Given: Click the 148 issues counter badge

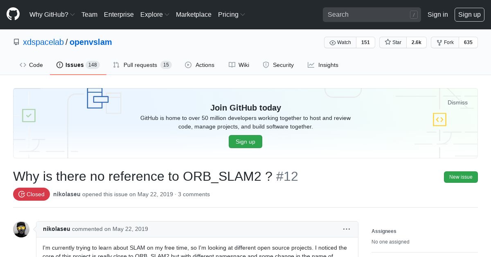Looking at the screenshot, I should point(92,65).
